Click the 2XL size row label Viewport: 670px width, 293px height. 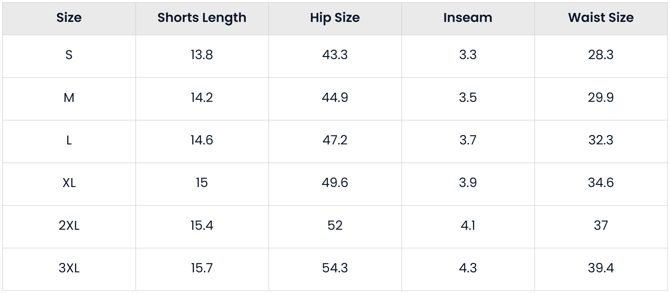[x=69, y=225]
